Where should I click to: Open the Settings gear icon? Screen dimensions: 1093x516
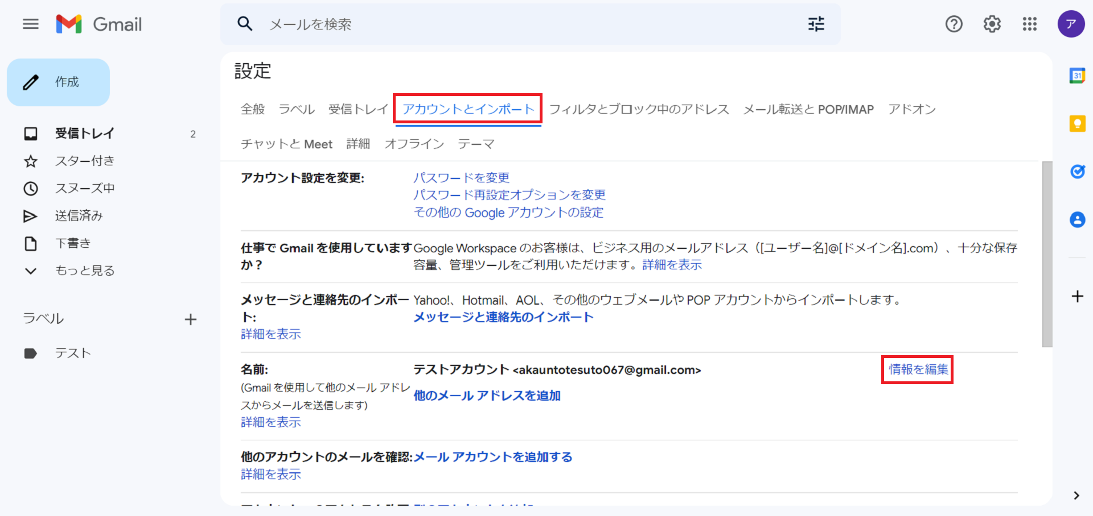click(992, 24)
